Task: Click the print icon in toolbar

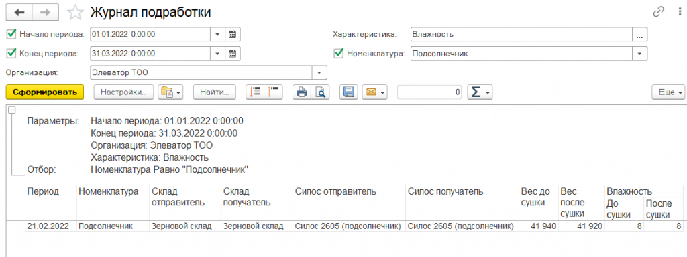Action: [x=302, y=92]
